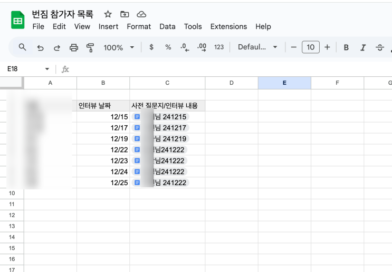Select the date cell 12/22

tap(103, 149)
